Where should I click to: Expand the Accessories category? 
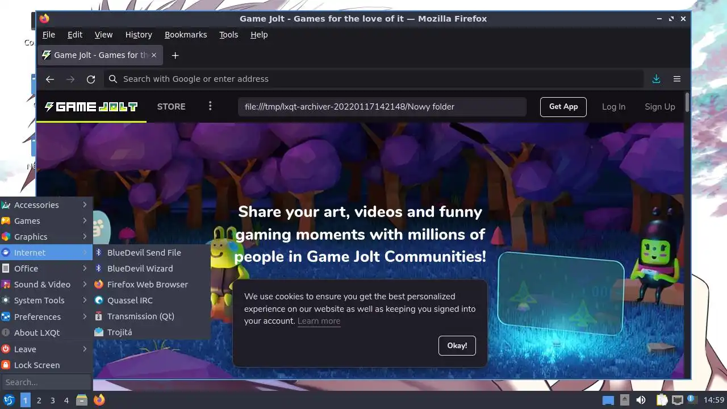(x=46, y=205)
